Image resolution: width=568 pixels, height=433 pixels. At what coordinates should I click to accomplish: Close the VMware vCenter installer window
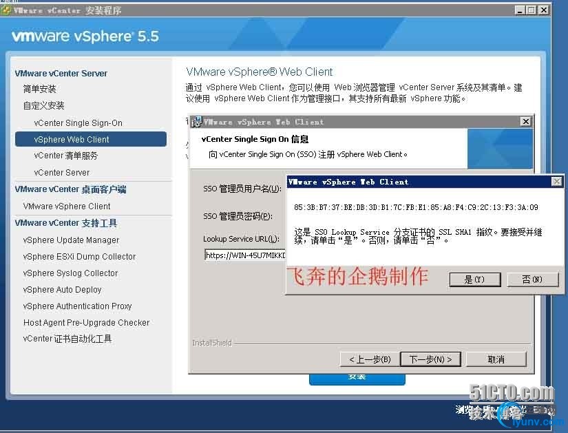543,10
